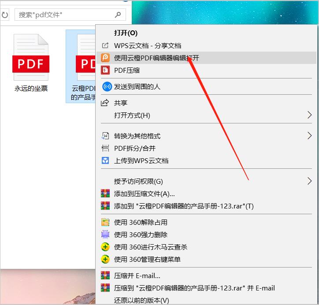Click the refresh icon beside the search box
The height and width of the screenshot is (305, 319).
coord(5,15)
